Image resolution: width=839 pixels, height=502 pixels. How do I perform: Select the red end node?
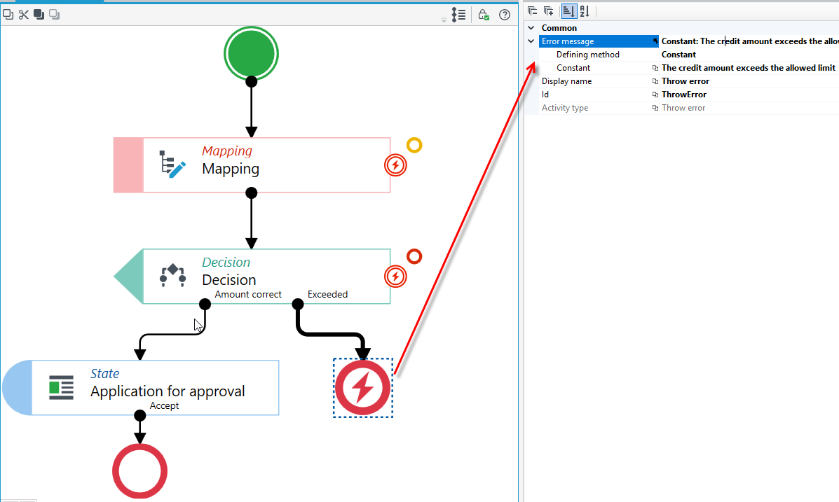click(139, 471)
